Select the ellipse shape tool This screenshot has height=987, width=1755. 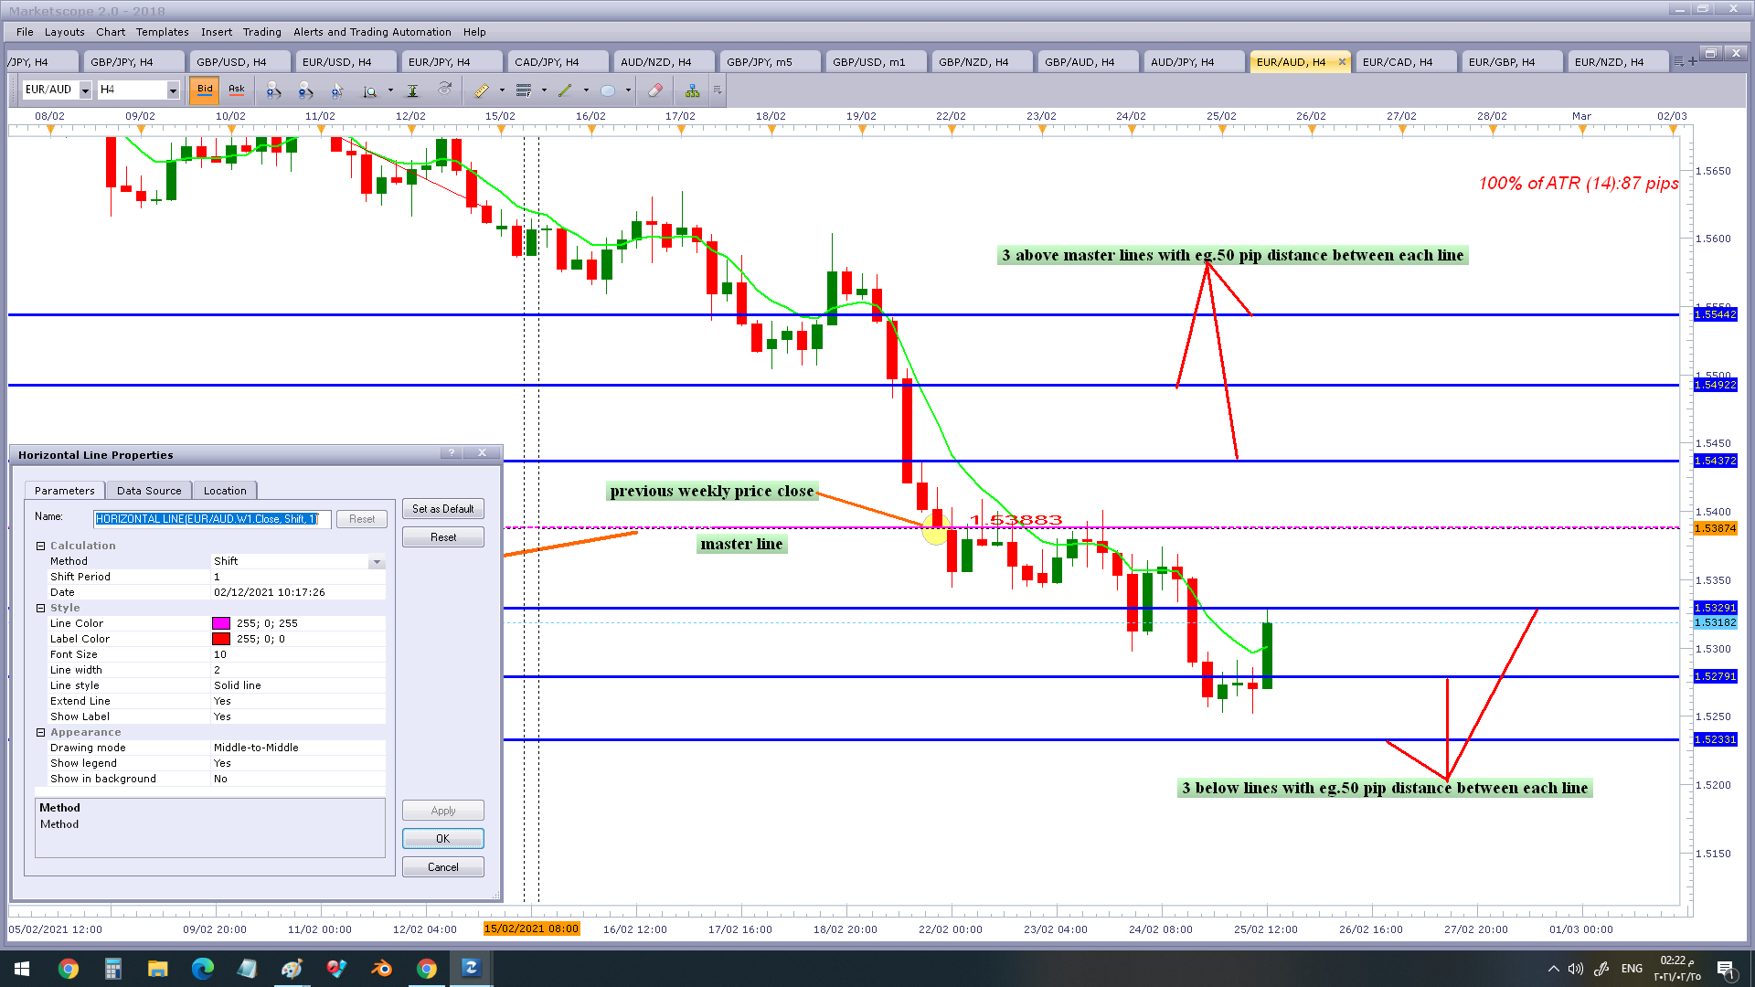608,90
